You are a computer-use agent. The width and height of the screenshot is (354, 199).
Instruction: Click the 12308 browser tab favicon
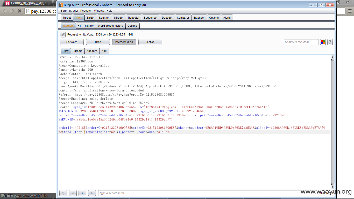[8, 3]
